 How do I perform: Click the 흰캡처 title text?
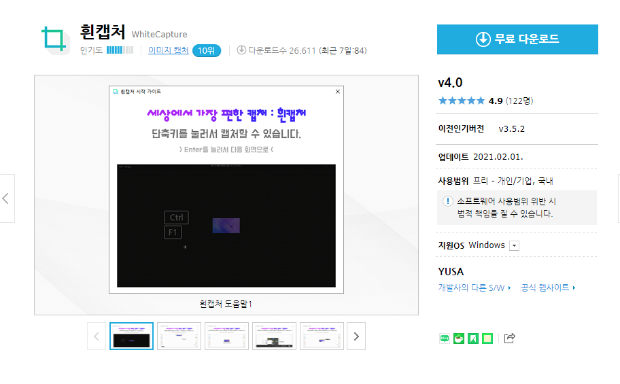click(103, 32)
